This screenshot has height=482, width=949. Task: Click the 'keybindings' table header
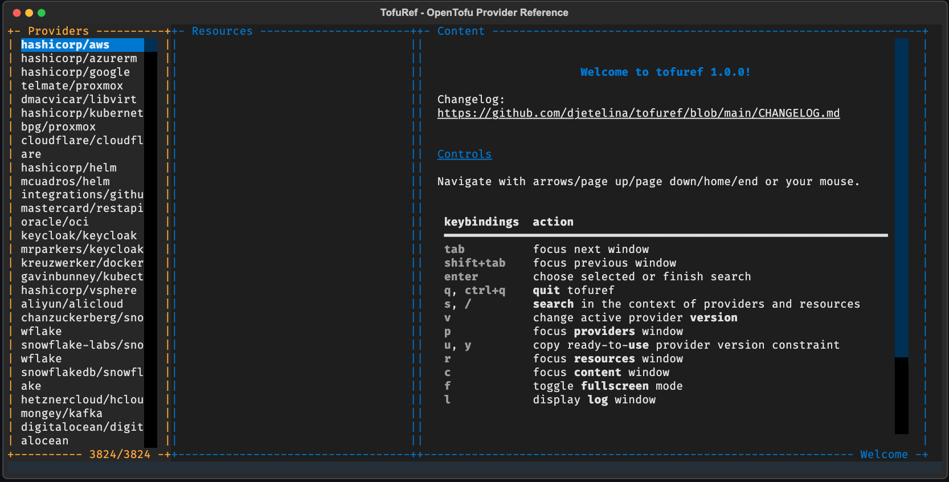(x=481, y=222)
